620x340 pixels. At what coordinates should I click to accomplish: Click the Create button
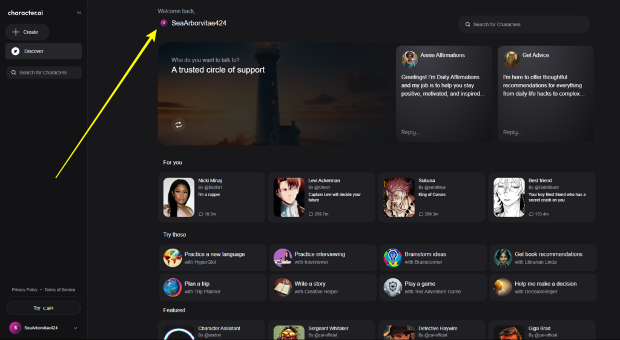tap(27, 32)
